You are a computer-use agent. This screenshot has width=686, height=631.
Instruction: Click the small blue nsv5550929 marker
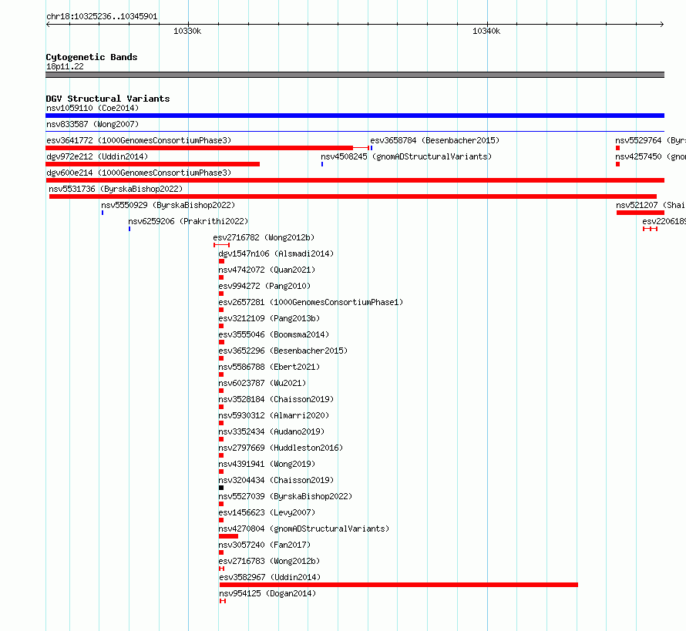(103, 213)
